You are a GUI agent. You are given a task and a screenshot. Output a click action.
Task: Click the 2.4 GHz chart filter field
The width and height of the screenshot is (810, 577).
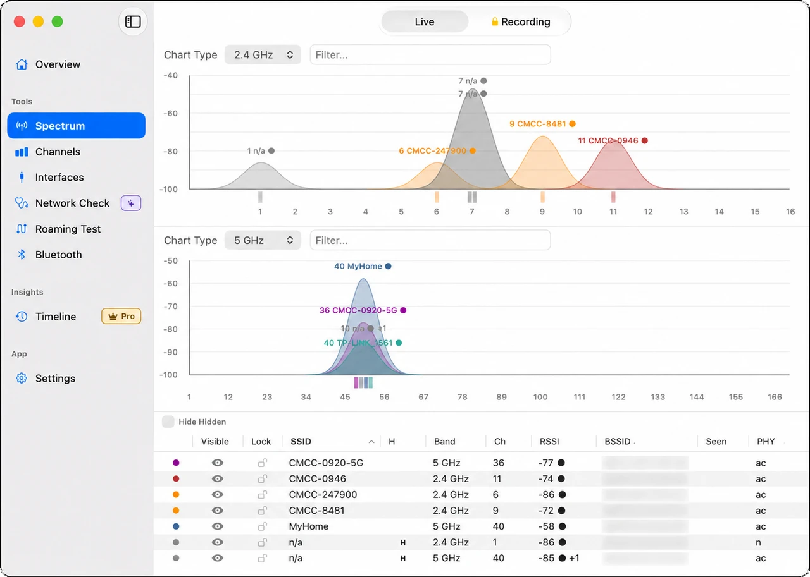[x=430, y=55]
